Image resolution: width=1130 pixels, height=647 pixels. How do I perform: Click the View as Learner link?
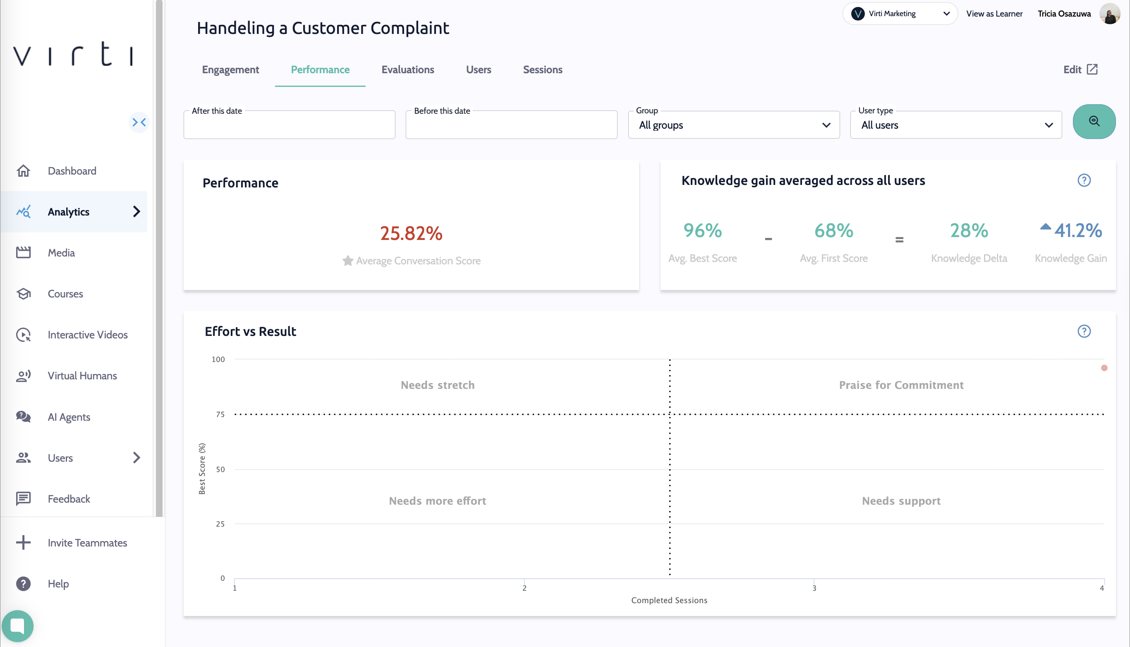(994, 14)
